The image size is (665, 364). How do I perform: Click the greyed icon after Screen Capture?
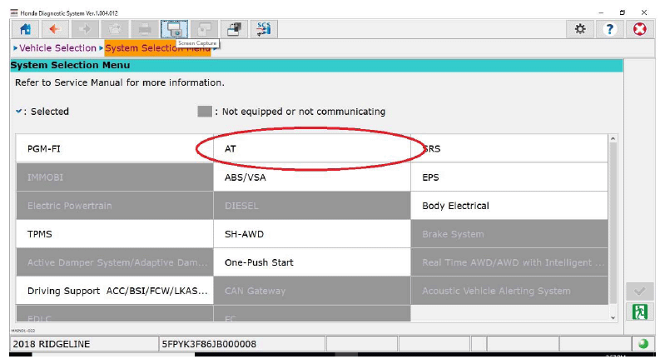[x=205, y=29]
